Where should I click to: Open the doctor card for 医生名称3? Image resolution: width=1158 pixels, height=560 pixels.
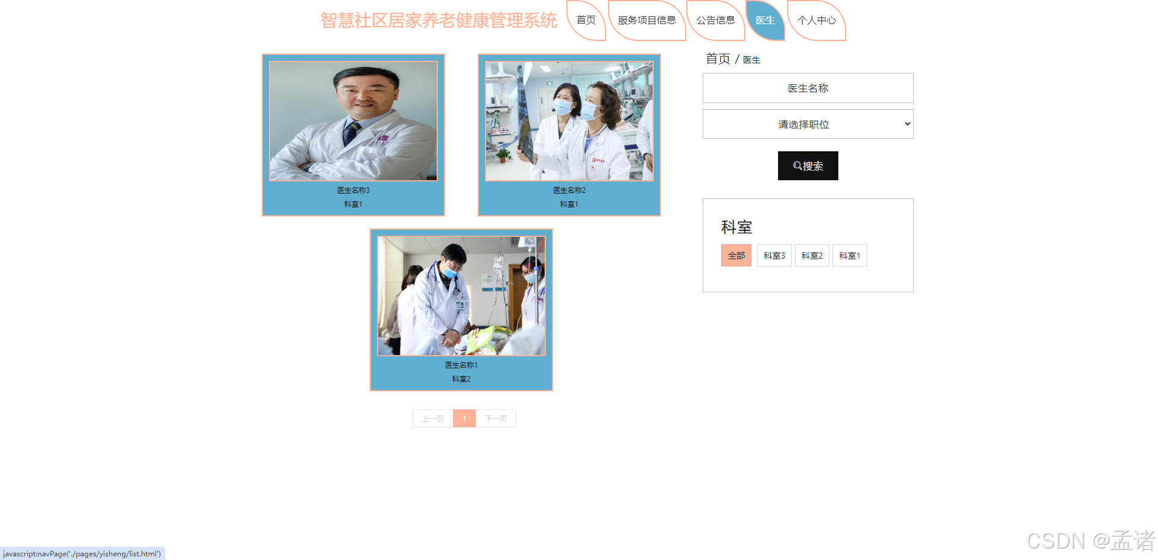[353, 134]
